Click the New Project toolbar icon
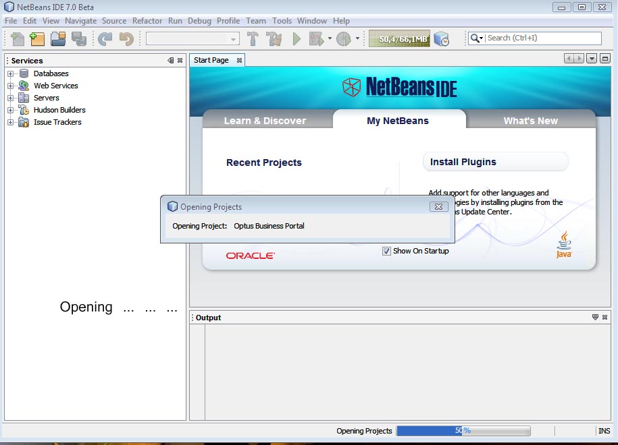 (37, 39)
